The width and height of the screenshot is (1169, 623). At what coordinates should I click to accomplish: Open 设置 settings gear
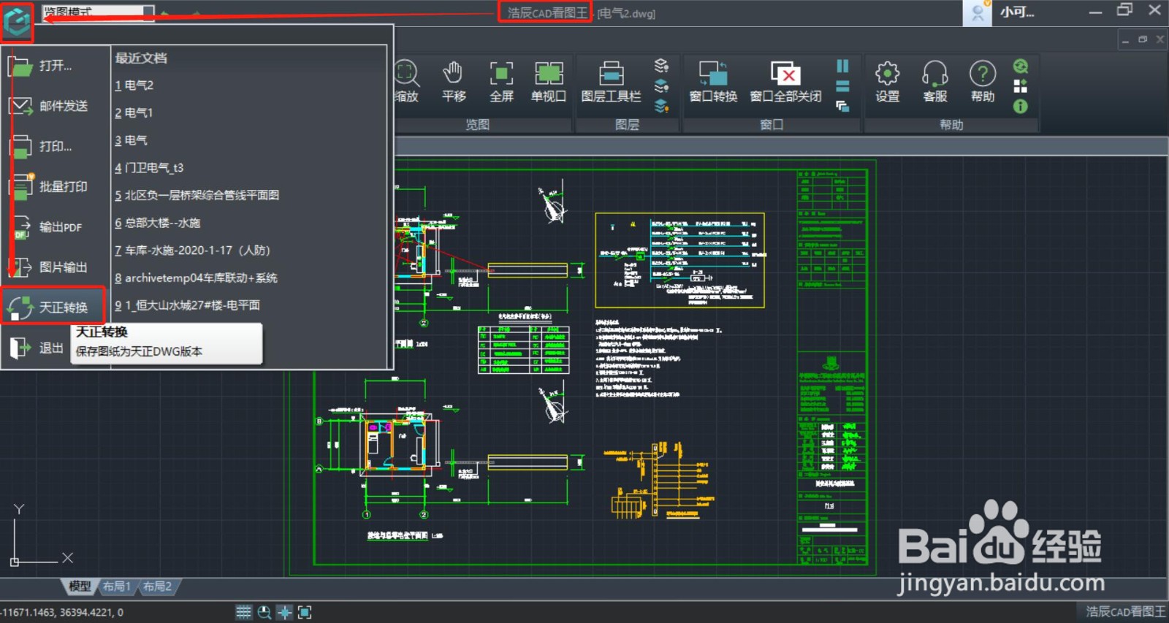888,82
